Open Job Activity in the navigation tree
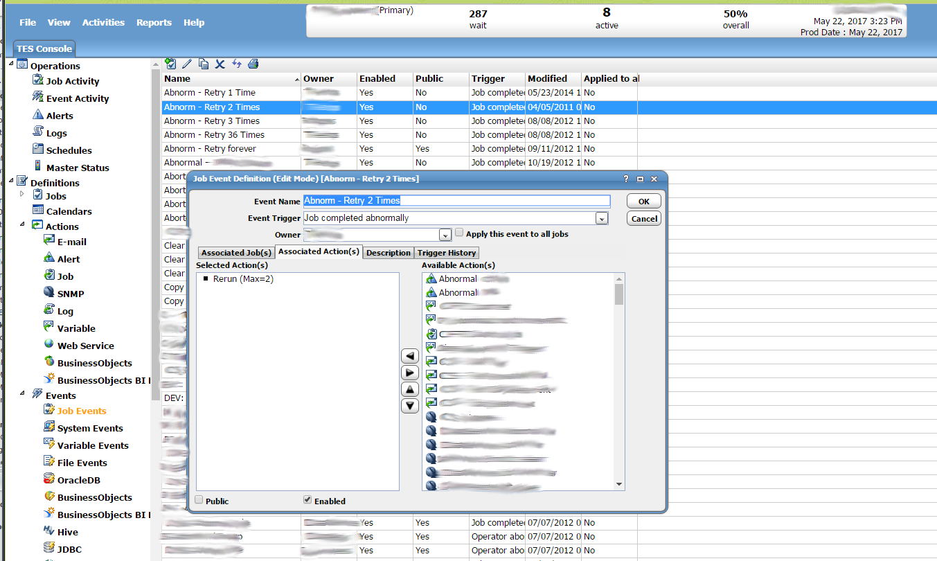Viewport: 937px width, 561px height. click(73, 81)
